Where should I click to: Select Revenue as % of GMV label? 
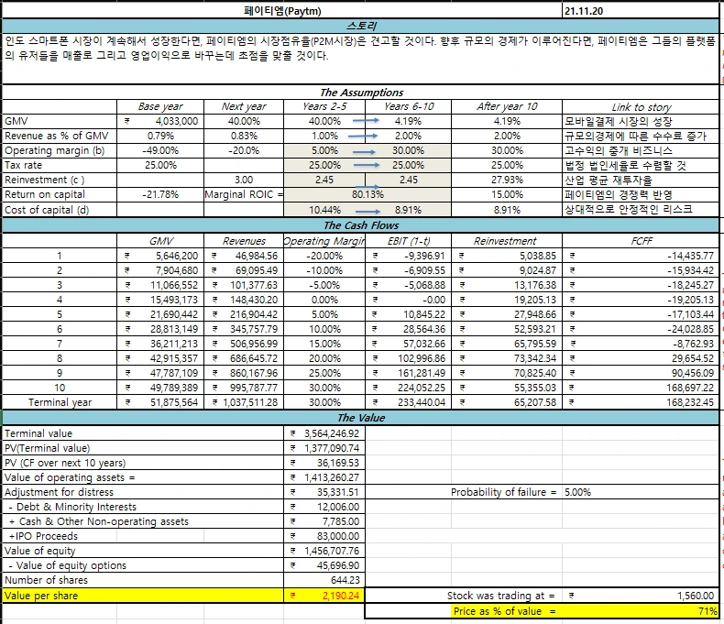click(59, 136)
